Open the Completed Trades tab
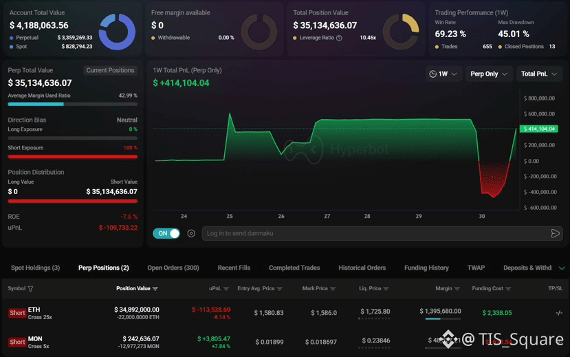570x357 pixels. click(294, 268)
